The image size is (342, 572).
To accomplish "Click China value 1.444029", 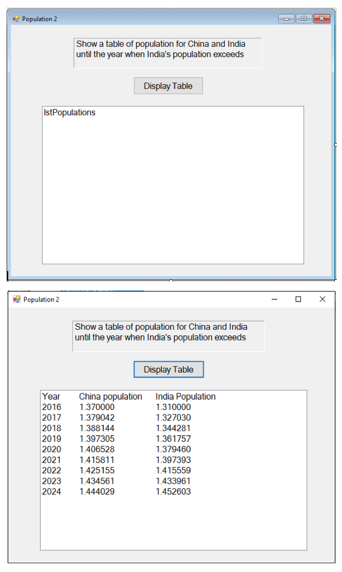I will [x=97, y=492].
